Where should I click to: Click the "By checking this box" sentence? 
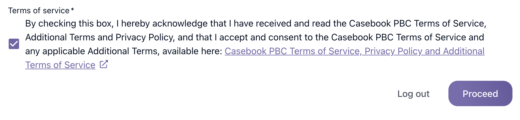point(69,23)
